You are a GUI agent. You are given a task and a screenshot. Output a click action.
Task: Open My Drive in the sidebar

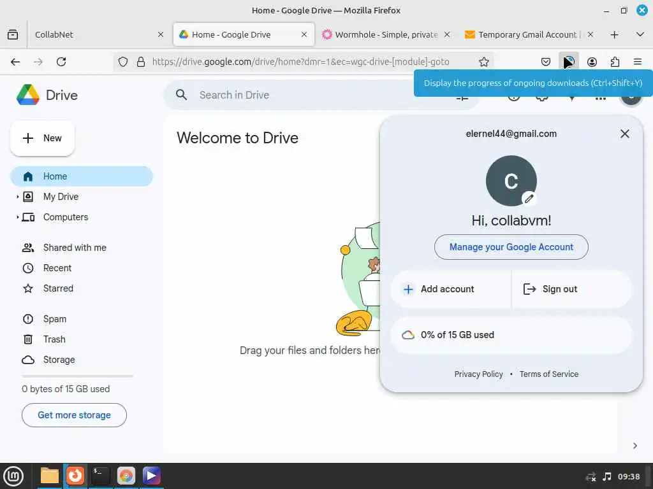61,197
